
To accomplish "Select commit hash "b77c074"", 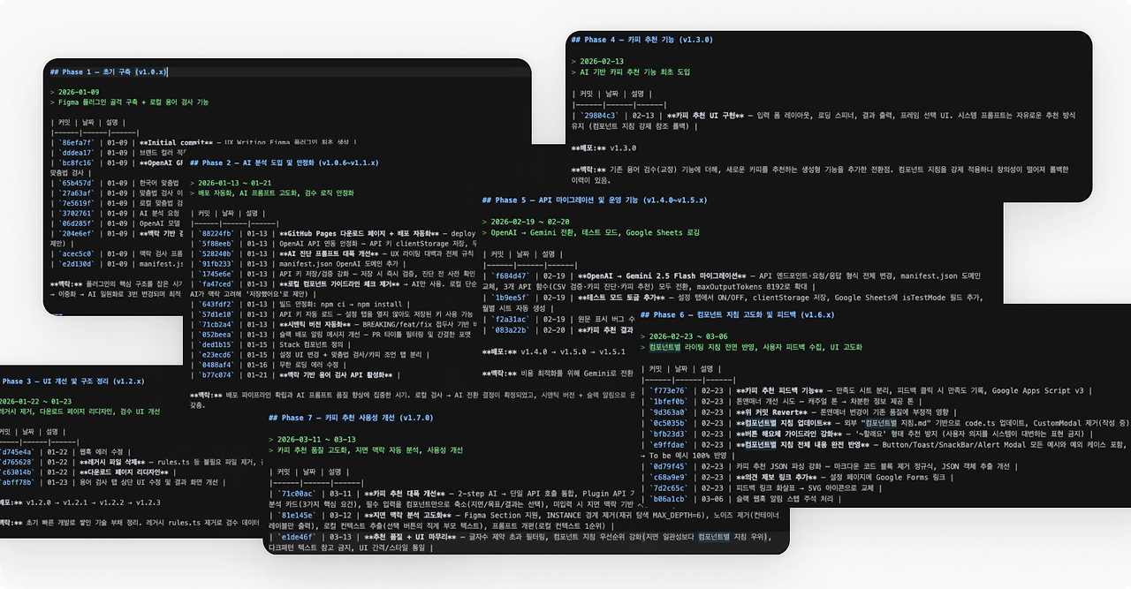I will [217, 375].
